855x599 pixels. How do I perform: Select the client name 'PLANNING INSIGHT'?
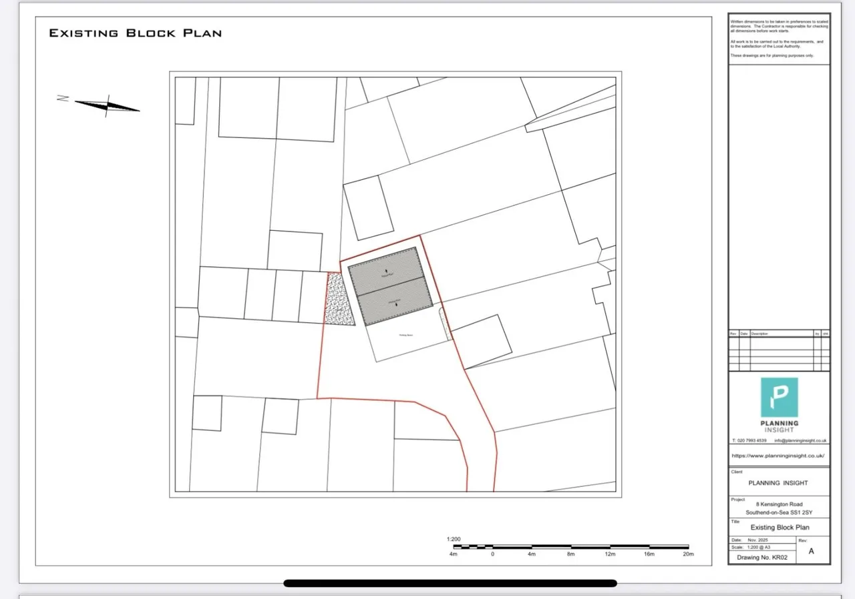coord(778,483)
